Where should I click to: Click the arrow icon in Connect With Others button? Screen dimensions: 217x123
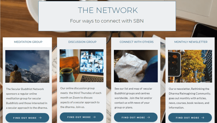148,117
